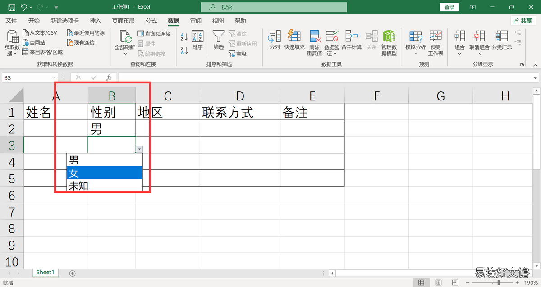Viewport: 541px width, 287px height.
Task: Sort ascending A to Z
Action: pyautogui.click(x=184, y=37)
